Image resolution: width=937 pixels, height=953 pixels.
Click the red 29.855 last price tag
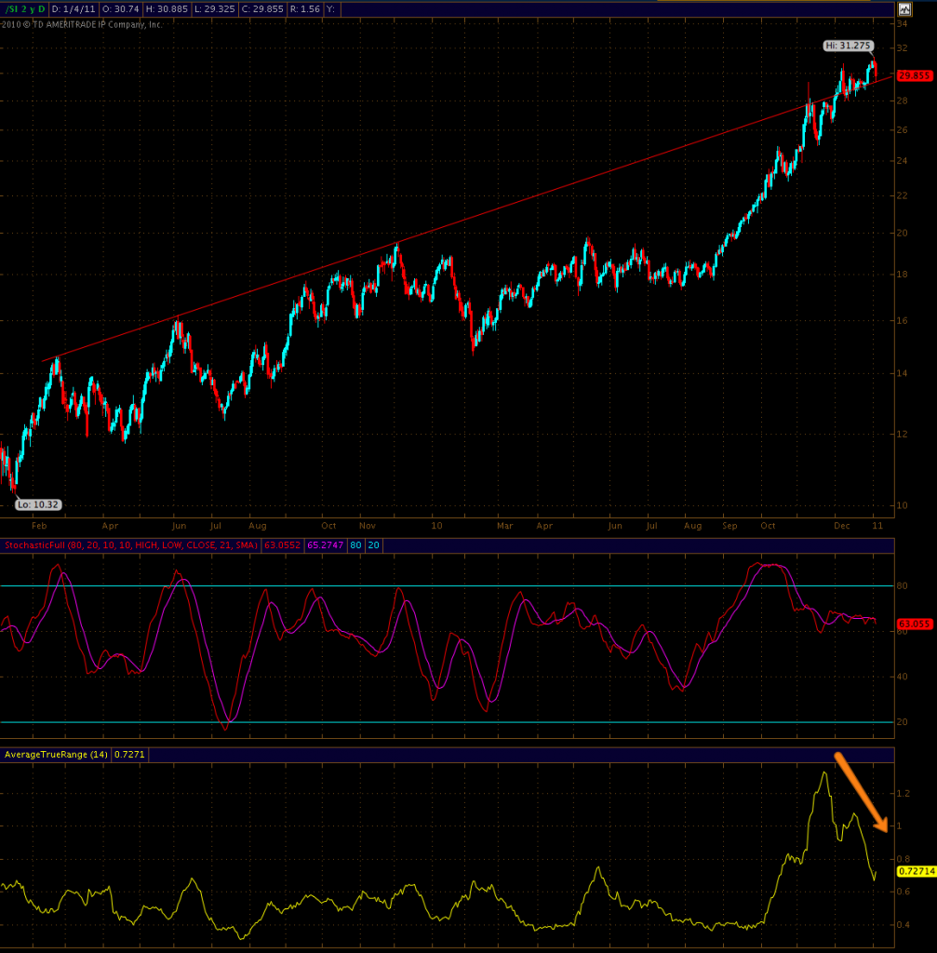914,75
